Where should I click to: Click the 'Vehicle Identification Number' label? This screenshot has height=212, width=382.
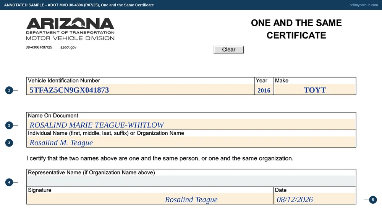click(x=64, y=81)
